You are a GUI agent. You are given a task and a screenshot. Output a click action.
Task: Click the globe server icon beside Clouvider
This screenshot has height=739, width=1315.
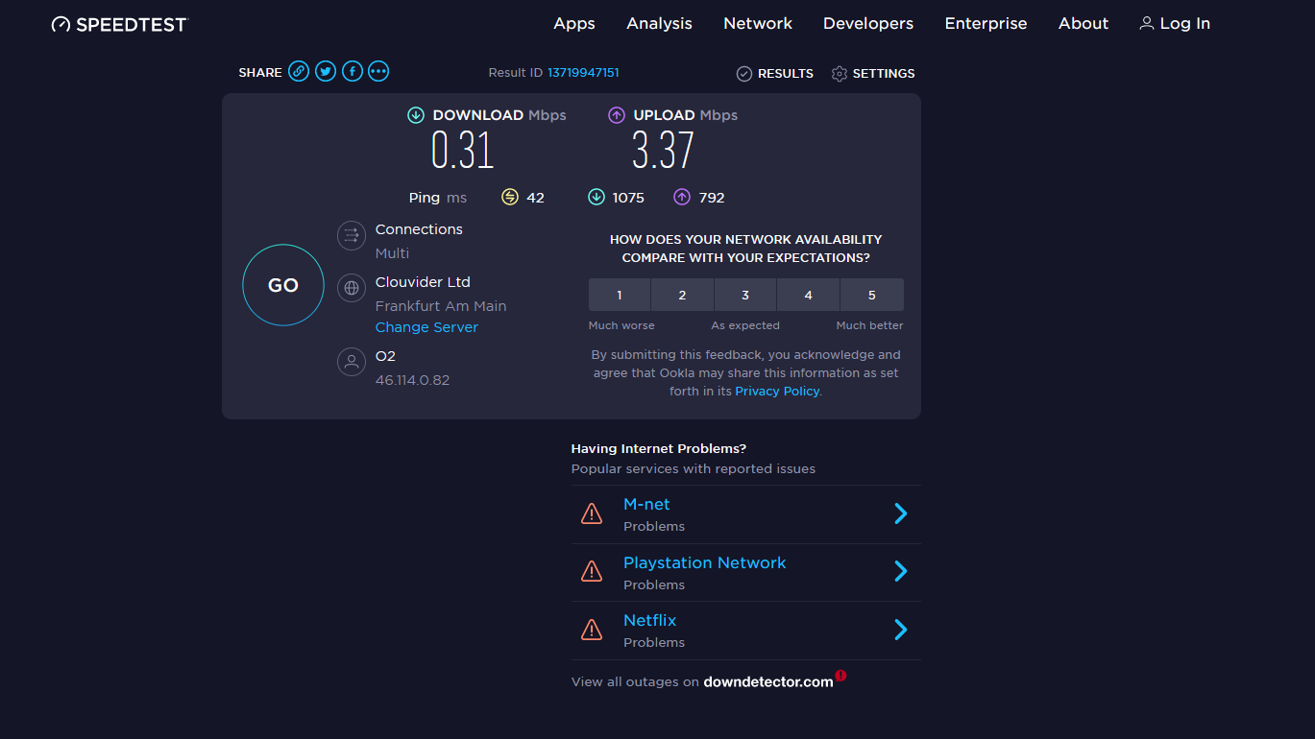coord(352,287)
